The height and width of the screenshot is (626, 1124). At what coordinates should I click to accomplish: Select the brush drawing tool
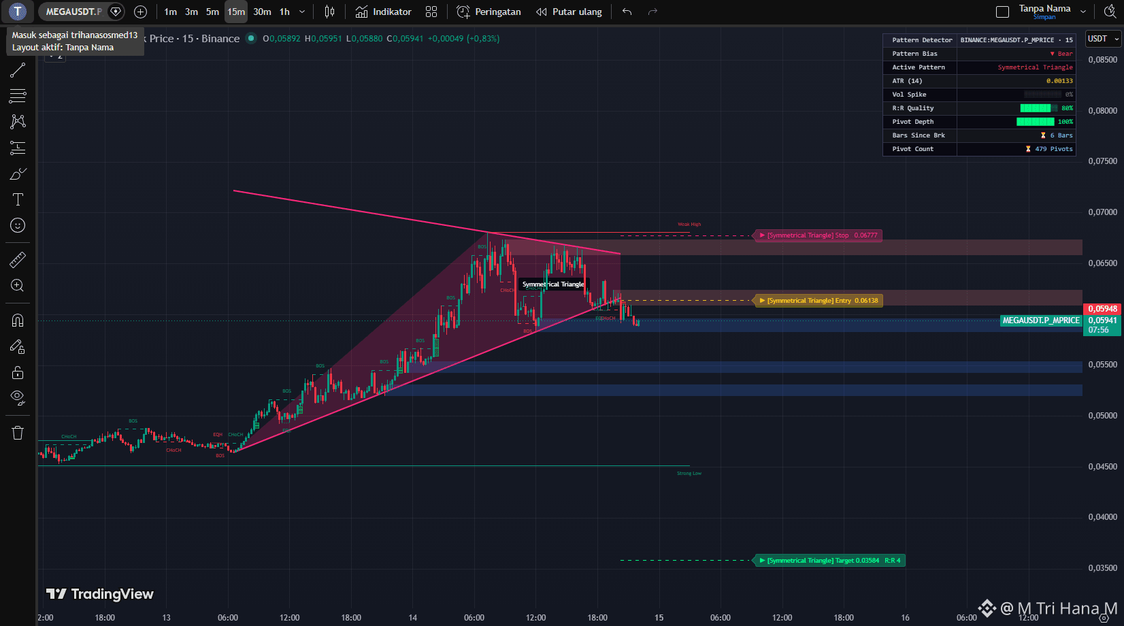18,174
